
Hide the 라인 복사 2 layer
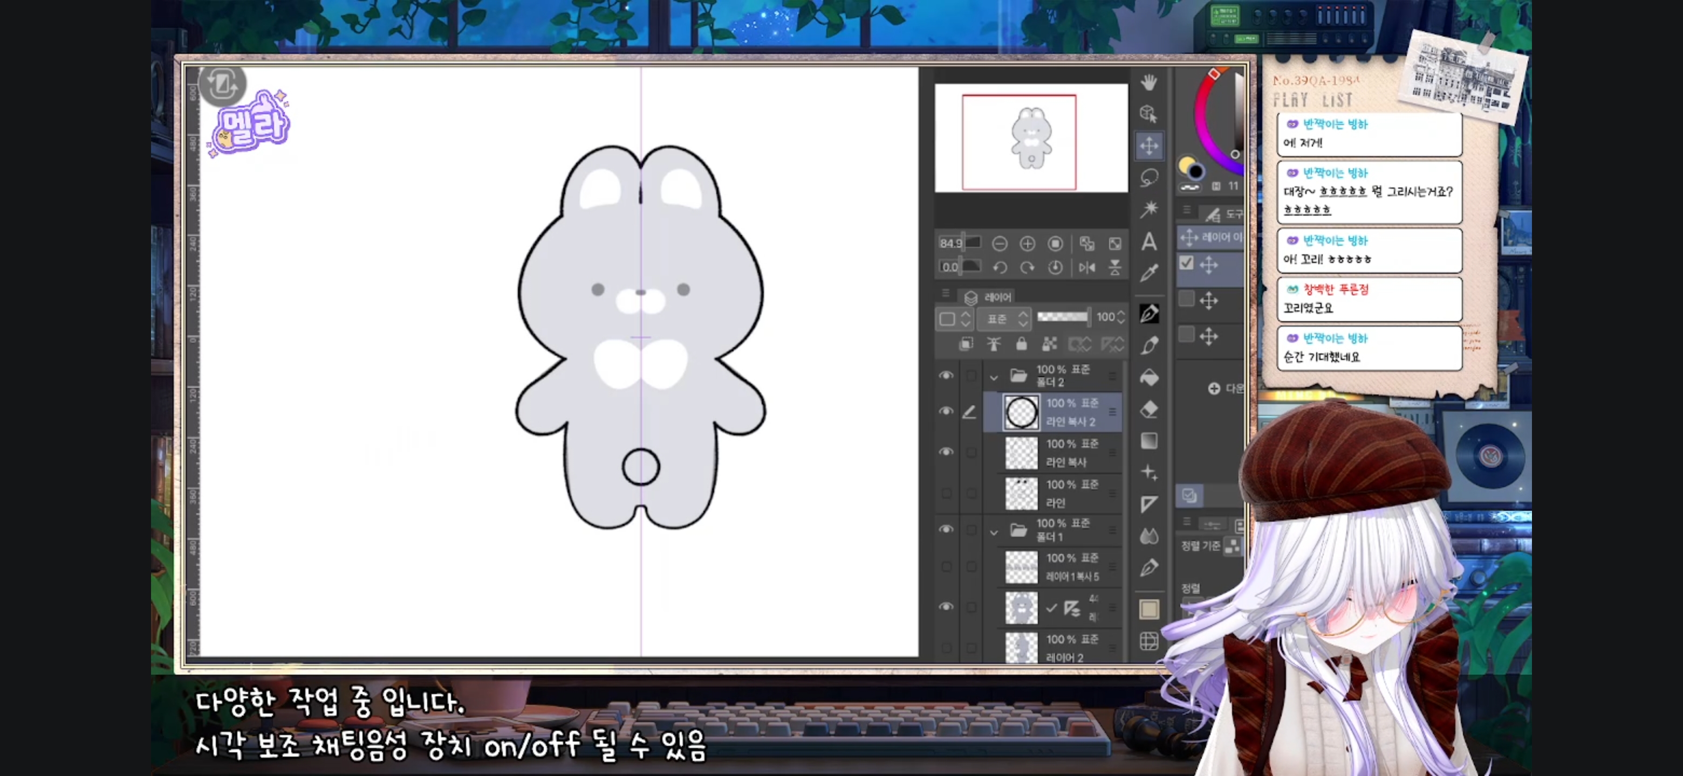[946, 411]
